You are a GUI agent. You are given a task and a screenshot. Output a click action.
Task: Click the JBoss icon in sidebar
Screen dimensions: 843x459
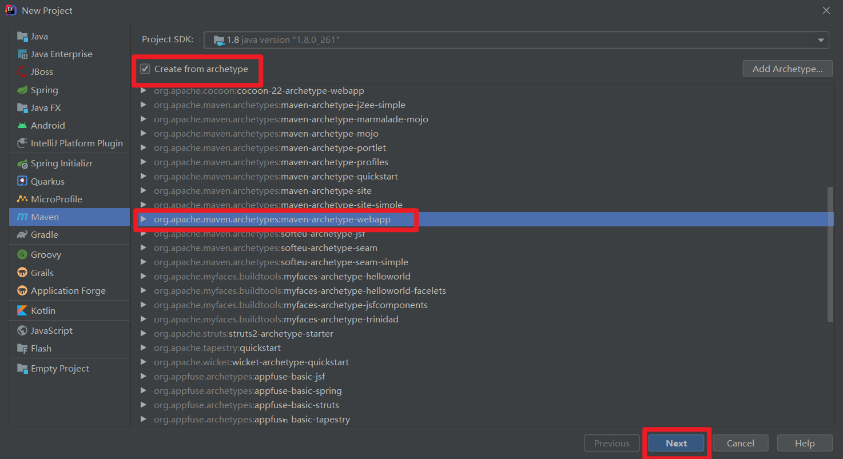click(22, 72)
